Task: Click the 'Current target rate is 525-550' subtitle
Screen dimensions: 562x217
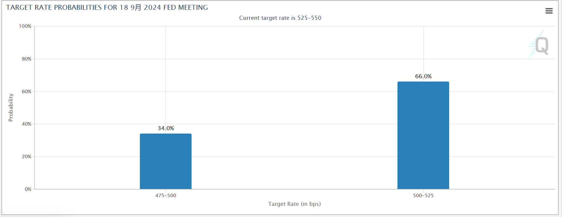Action: 280,18
